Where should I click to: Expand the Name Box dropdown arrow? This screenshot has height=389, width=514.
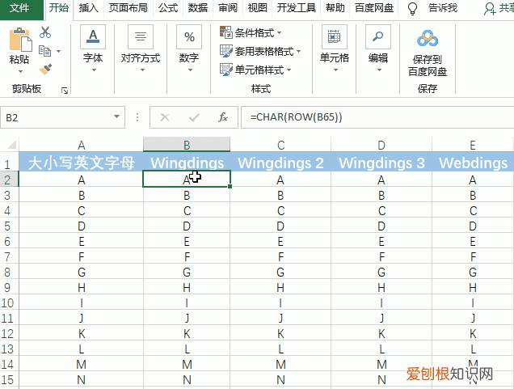116,116
